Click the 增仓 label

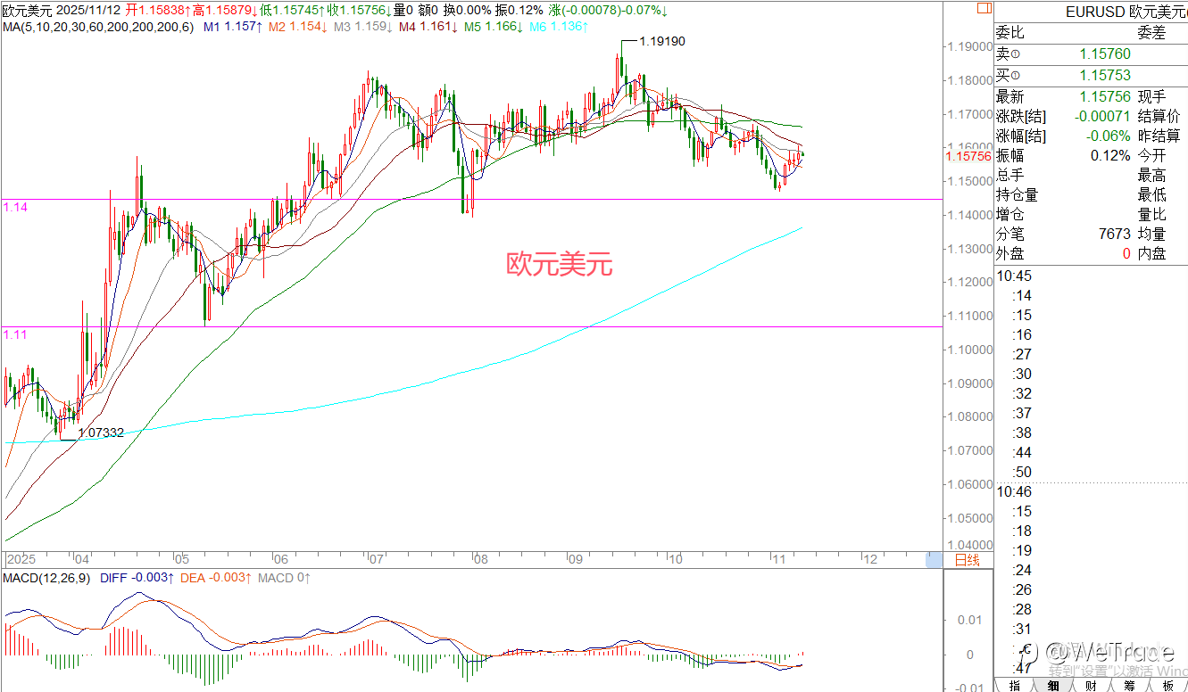[x=1010, y=214]
